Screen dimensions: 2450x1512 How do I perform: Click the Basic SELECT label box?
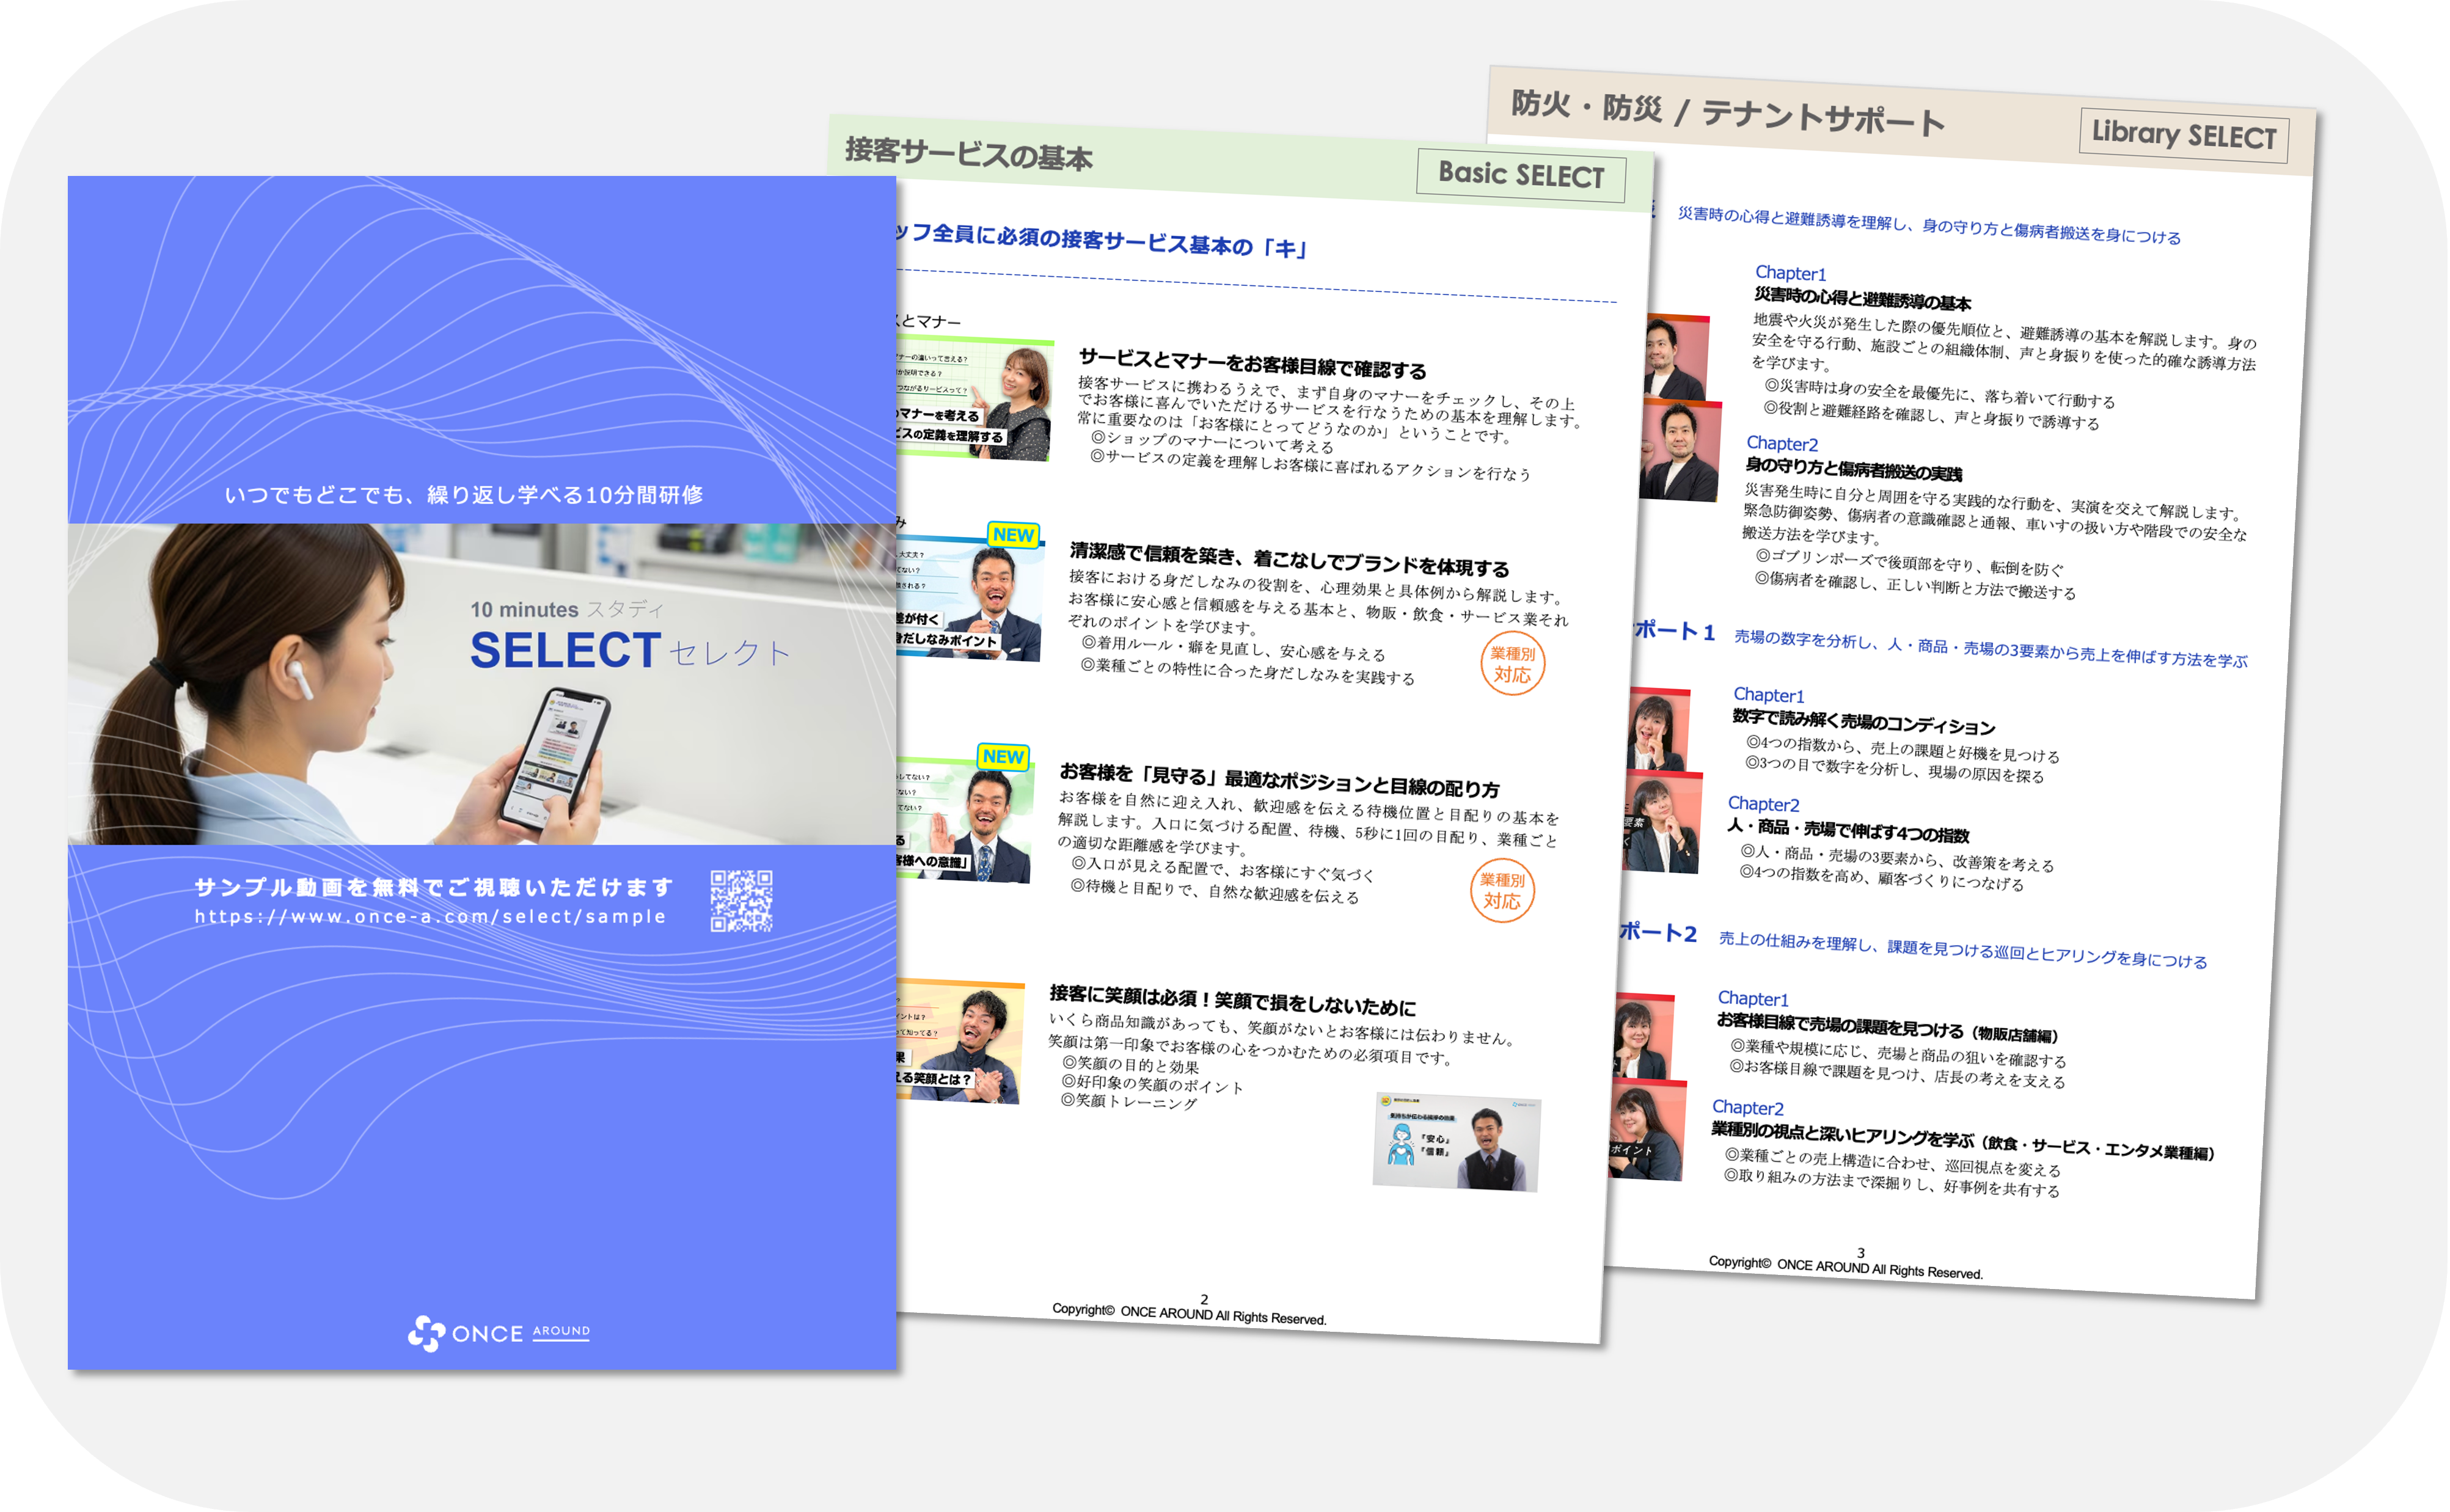click(x=1521, y=175)
